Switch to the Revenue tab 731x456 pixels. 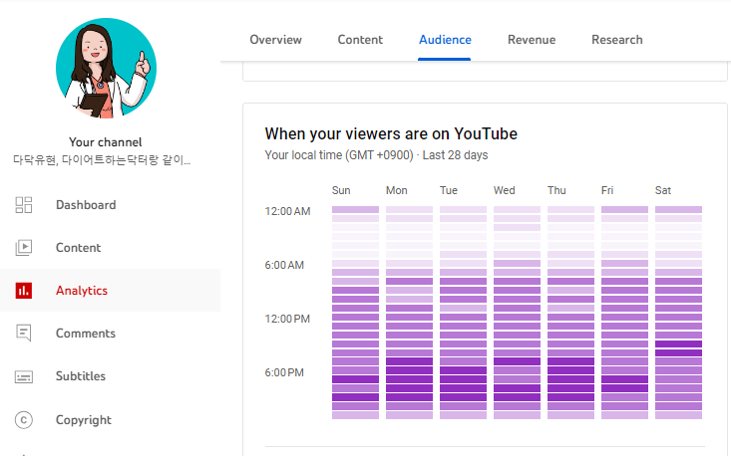coord(532,40)
